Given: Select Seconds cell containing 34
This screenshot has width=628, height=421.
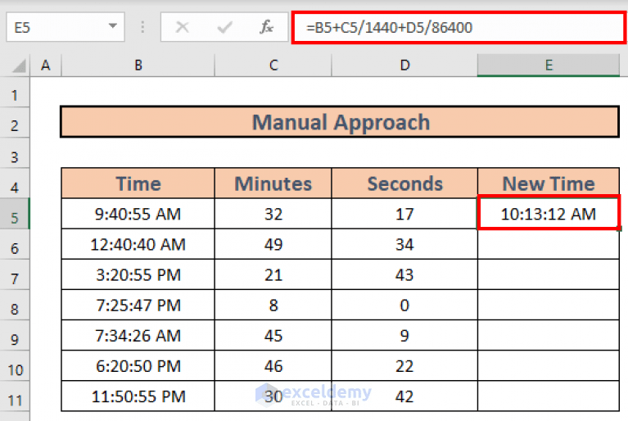Looking at the screenshot, I should click(x=404, y=244).
